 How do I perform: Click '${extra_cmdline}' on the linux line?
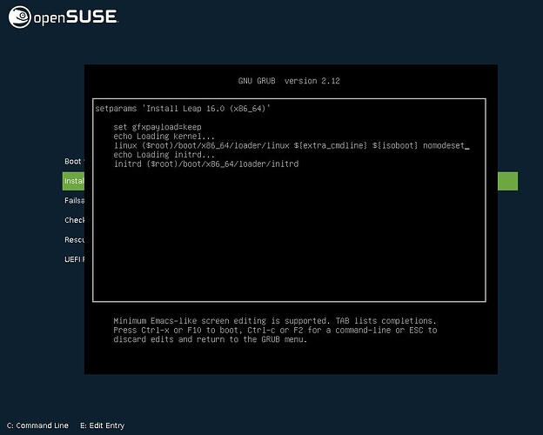[x=330, y=145]
